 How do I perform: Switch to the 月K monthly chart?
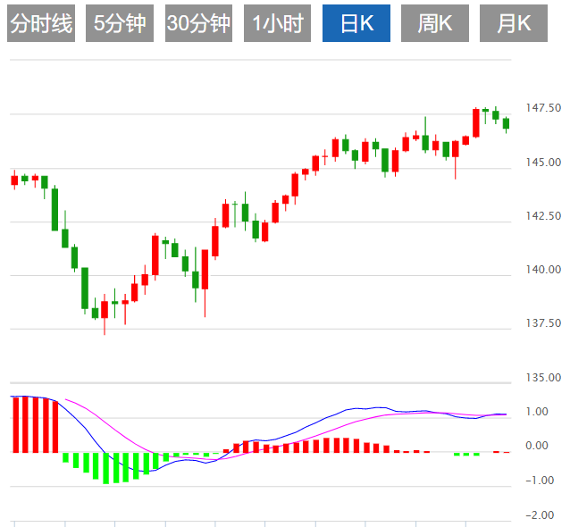click(514, 23)
